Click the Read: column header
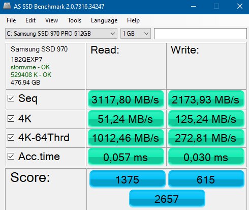 tap(105, 50)
